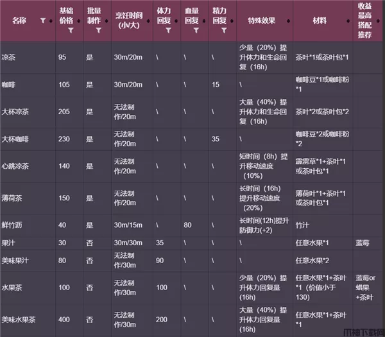Click 茶叶*2或茶叶包*2 material cell
This screenshot has width=385, height=337.
point(322,112)
